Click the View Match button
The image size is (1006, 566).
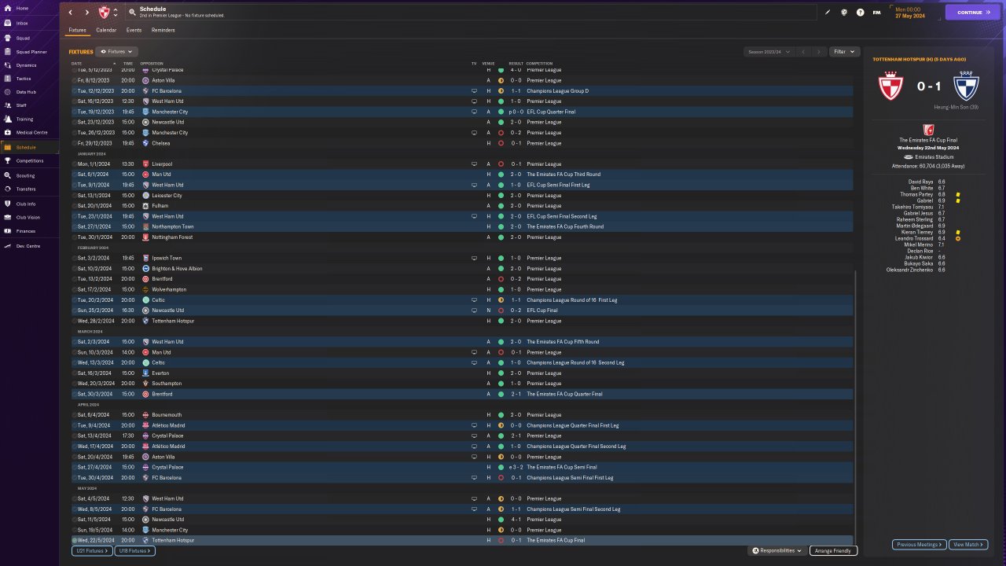coord(968,544)
